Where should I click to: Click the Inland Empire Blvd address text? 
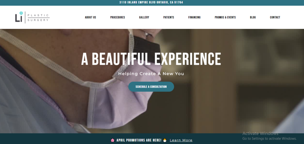coord(151,2)
